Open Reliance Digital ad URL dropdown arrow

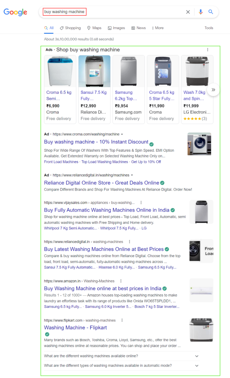pyautogui.click(x=132, y=175)
